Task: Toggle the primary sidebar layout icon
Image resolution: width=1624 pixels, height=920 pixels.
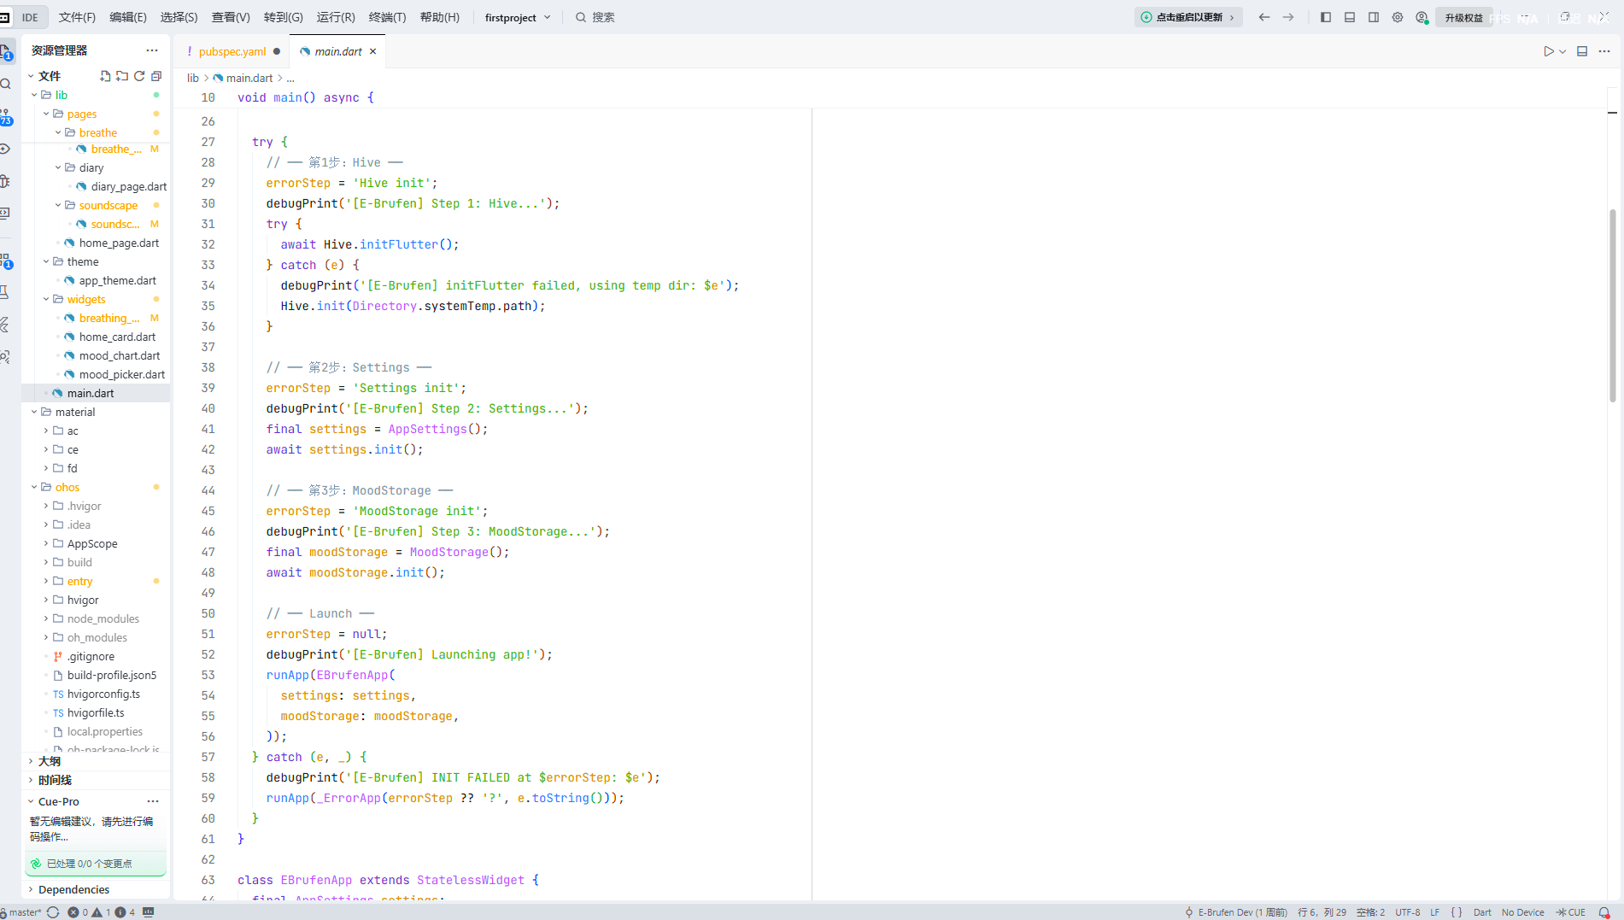Action: (x=1326, y=17)
